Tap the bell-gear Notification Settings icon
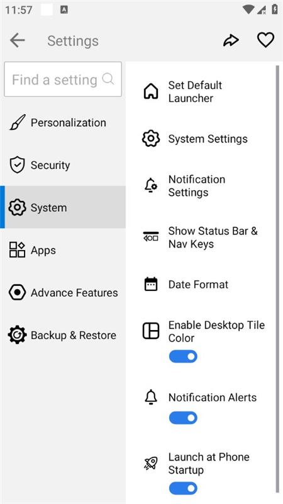The height and width of the screenshot is (504, 283). click(150, 185)
